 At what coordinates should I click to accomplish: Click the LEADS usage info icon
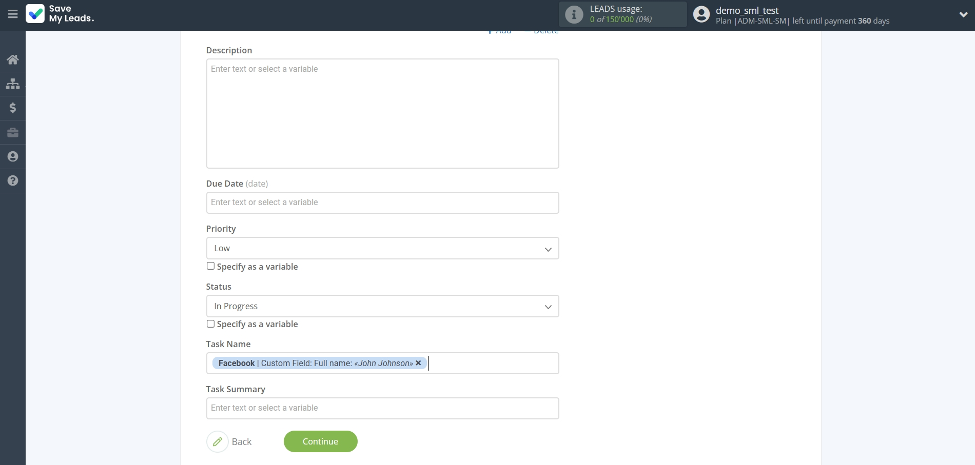point(574,14)
